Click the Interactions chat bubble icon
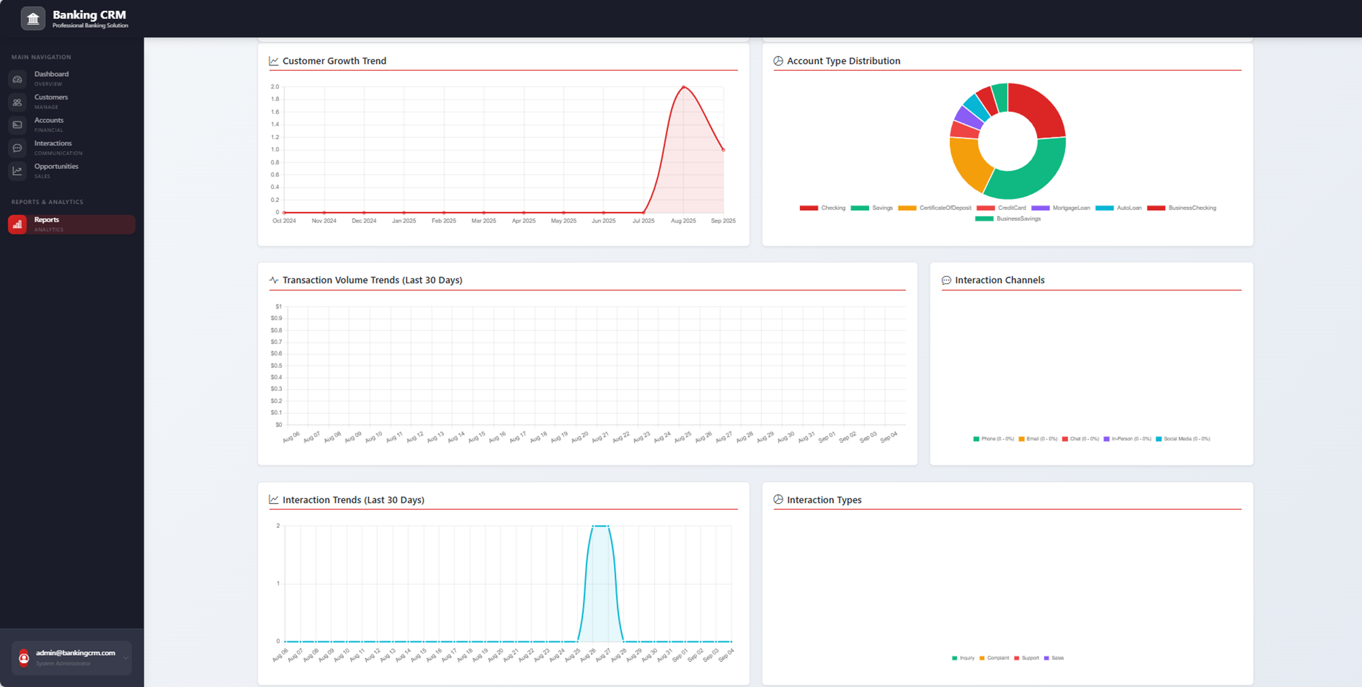The height and width of the screenshot is (687, 1362). pyautogui.click(x=18, y=148)
